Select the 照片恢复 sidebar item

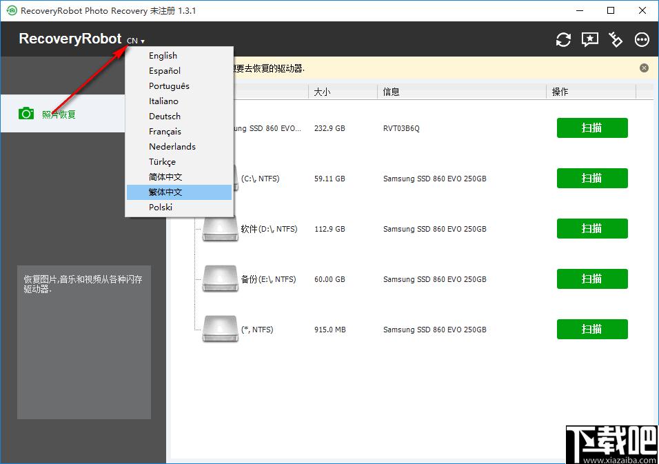click(x=63, y=114)
